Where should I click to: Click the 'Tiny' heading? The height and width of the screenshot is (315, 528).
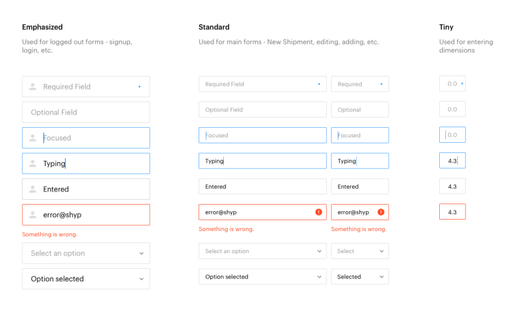coord(446,27)
